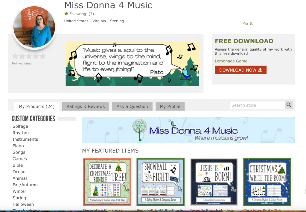Open the My Products (24) tab

[37, 106]
